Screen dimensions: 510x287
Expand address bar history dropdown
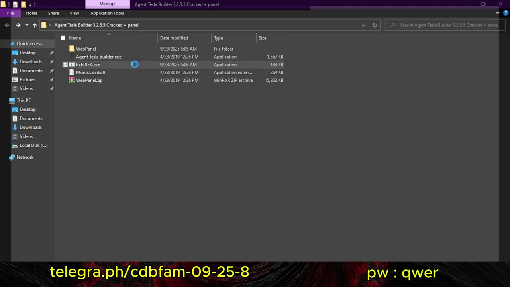click(363, 25)
